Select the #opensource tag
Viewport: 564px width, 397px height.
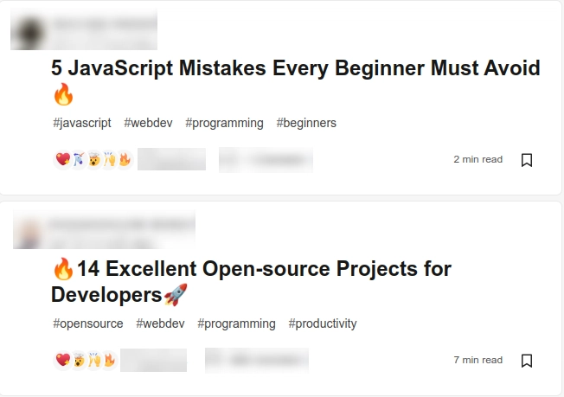88,323
